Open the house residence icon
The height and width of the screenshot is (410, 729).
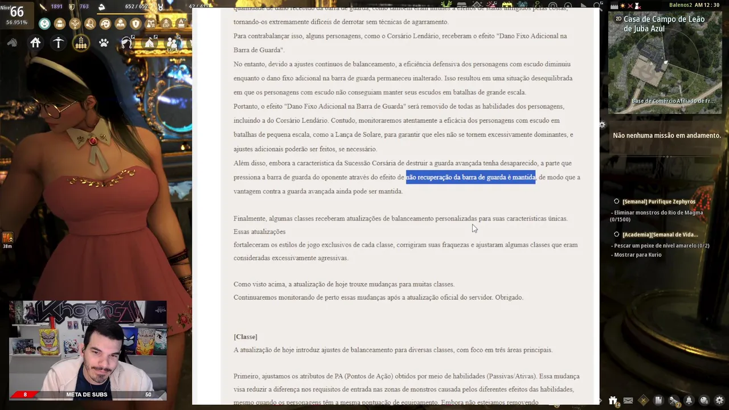click(x=35, y=43)
